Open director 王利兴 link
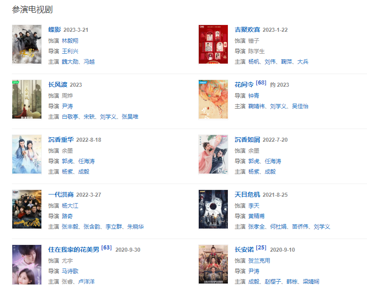Screen dimensions: 367x289 (x=70, y=51)
